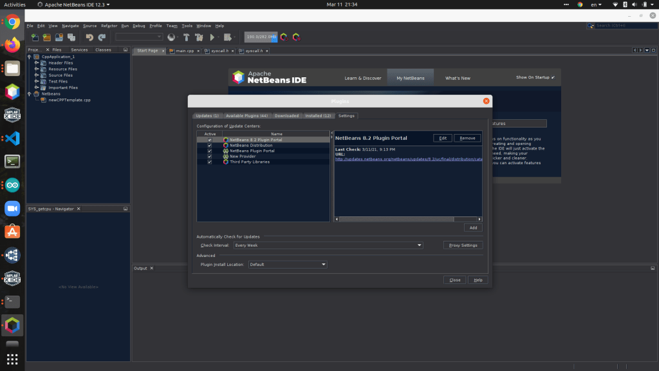
Task: Disable the Third Party Libraries update center
Action: point(210,162)
